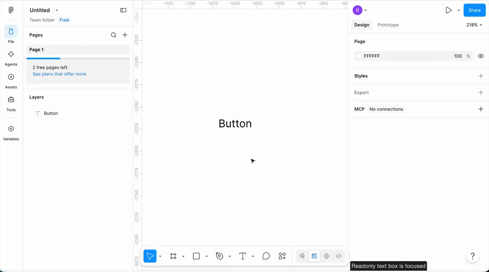Click the Share button
This screenshot has width=489, height=272.
point(474,10)
